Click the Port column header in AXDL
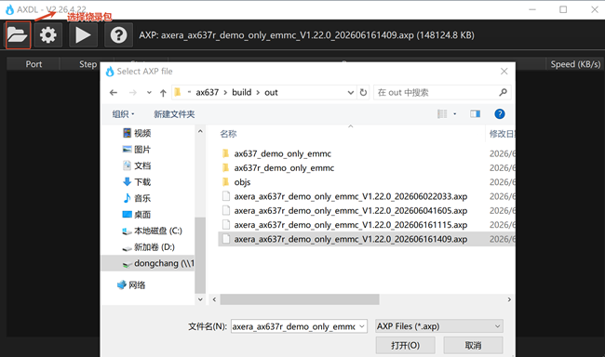Image resolution: width=605 pixels, height=357 pixels. (x=34, y=64)
